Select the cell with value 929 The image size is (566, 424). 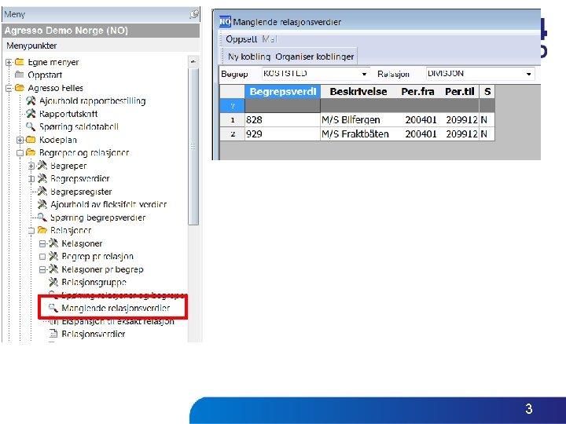point(283,134)
